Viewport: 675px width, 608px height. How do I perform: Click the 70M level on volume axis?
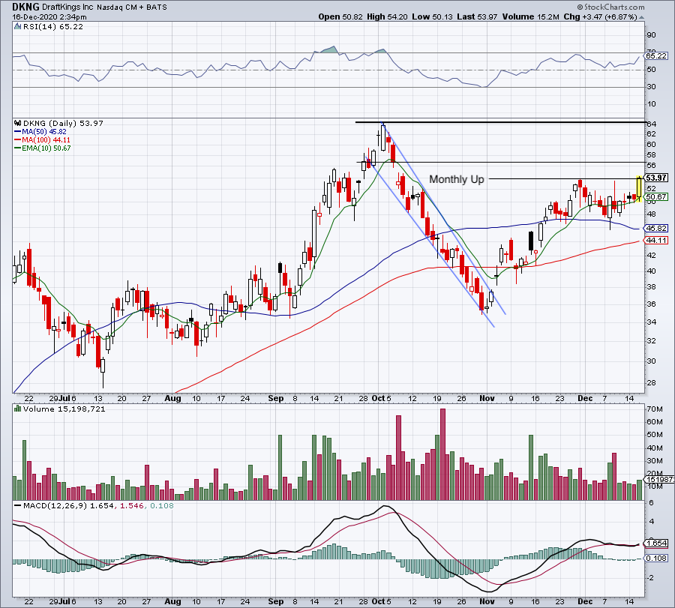pyautogui.click(x=654, y=409)
